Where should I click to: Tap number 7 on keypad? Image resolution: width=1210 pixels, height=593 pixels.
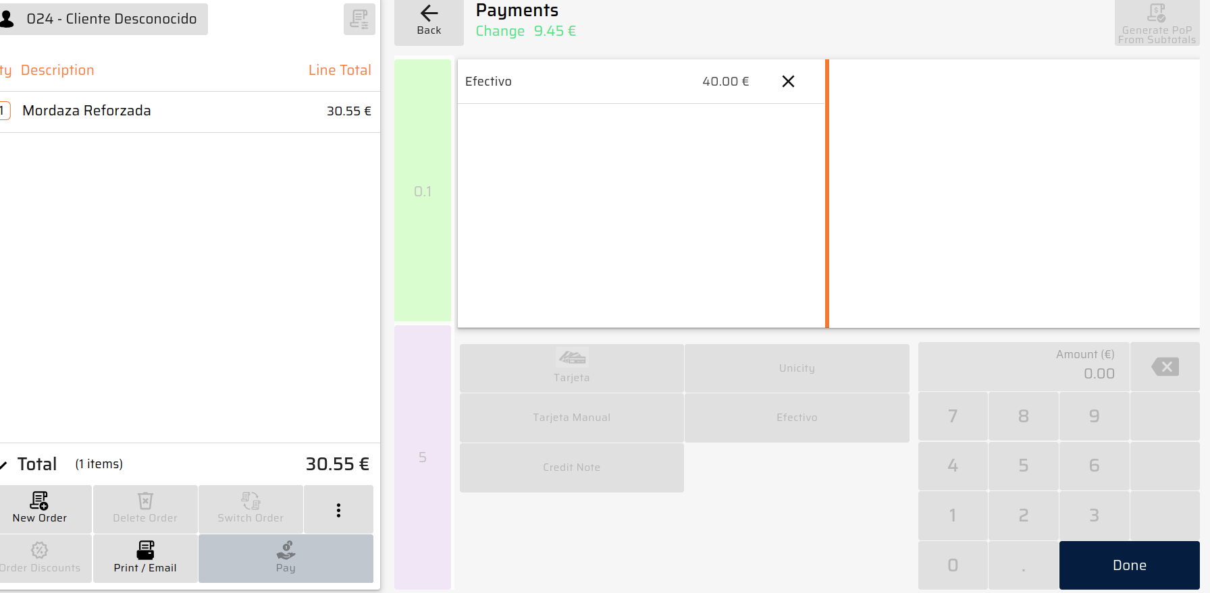[953, 416]
